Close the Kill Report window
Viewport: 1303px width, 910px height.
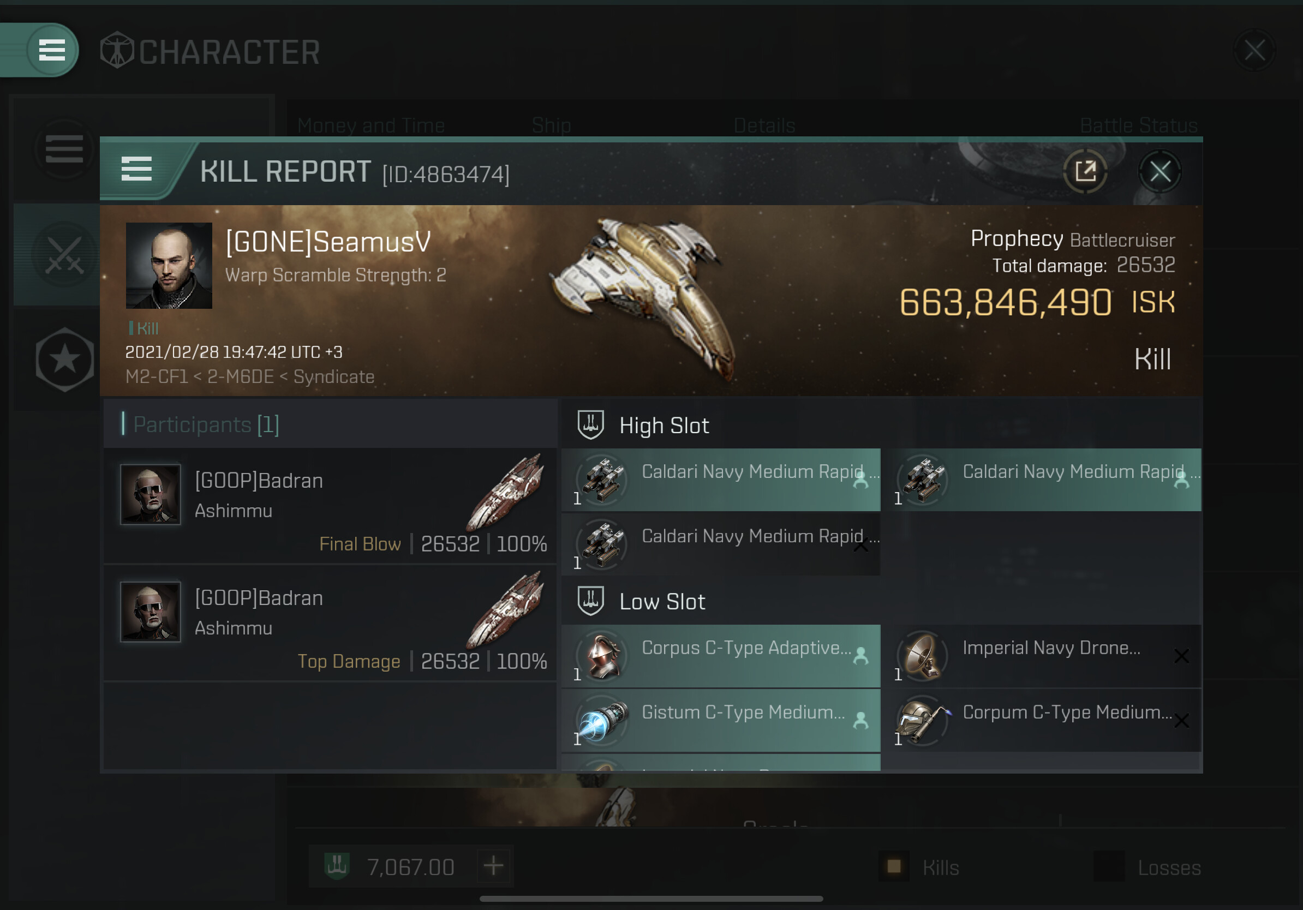[x=1159, y=171]
